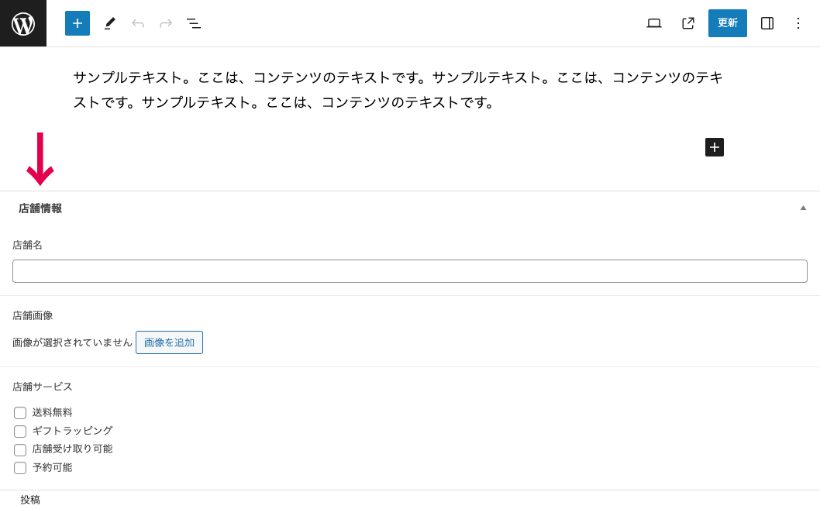Click the Undo arrow icon
The width and height of the screenshot is (820, 509).
point(138,23)
